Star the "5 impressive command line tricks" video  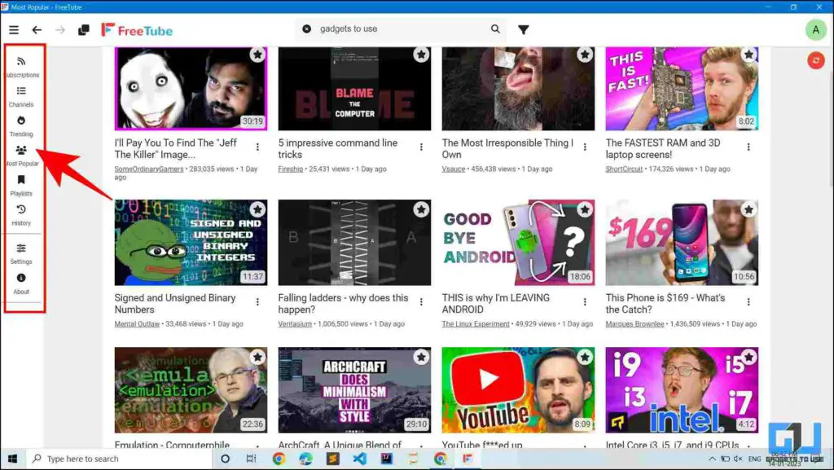(x=421, y=55)
